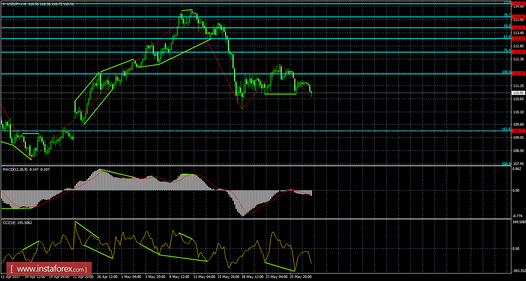This screenshot has width=526, height=281.
Task: Click the current price label 110.91
Action: tap(518, 93)
